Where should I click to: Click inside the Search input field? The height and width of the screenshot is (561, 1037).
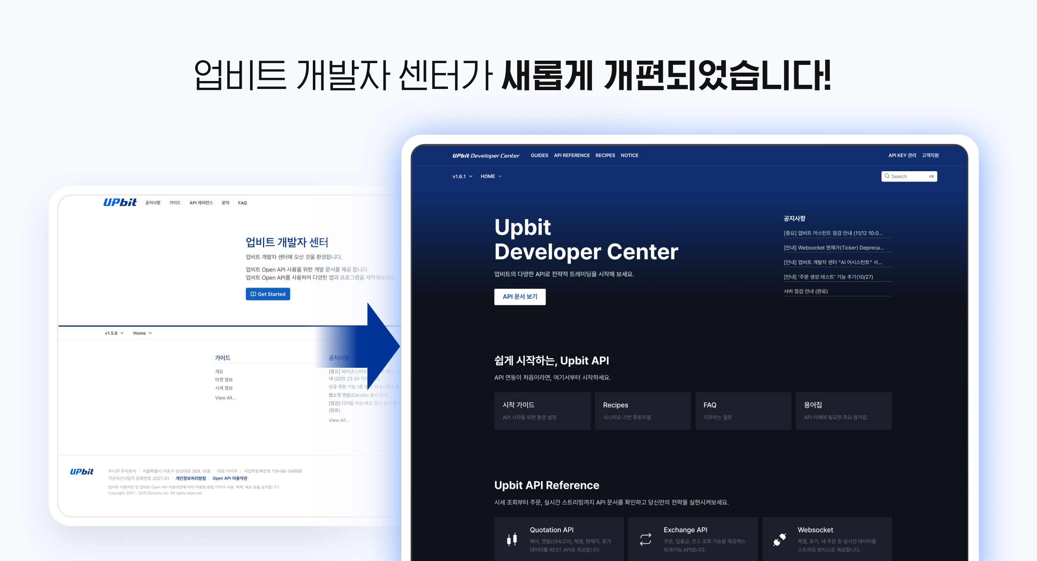click(x=910, y=176)
